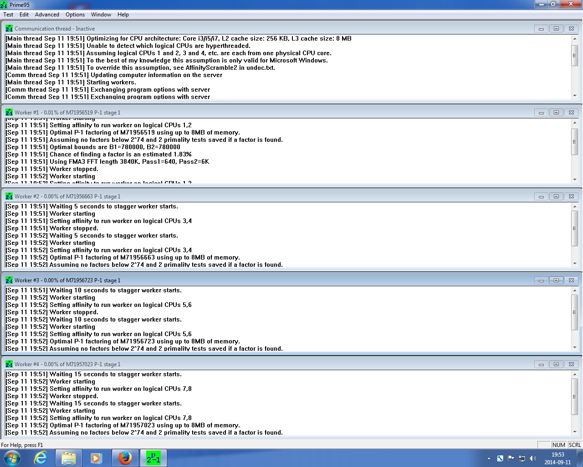This screenshot has width=583, height=467.
Task: Open the Help menu
Action: tap(123, 15)
